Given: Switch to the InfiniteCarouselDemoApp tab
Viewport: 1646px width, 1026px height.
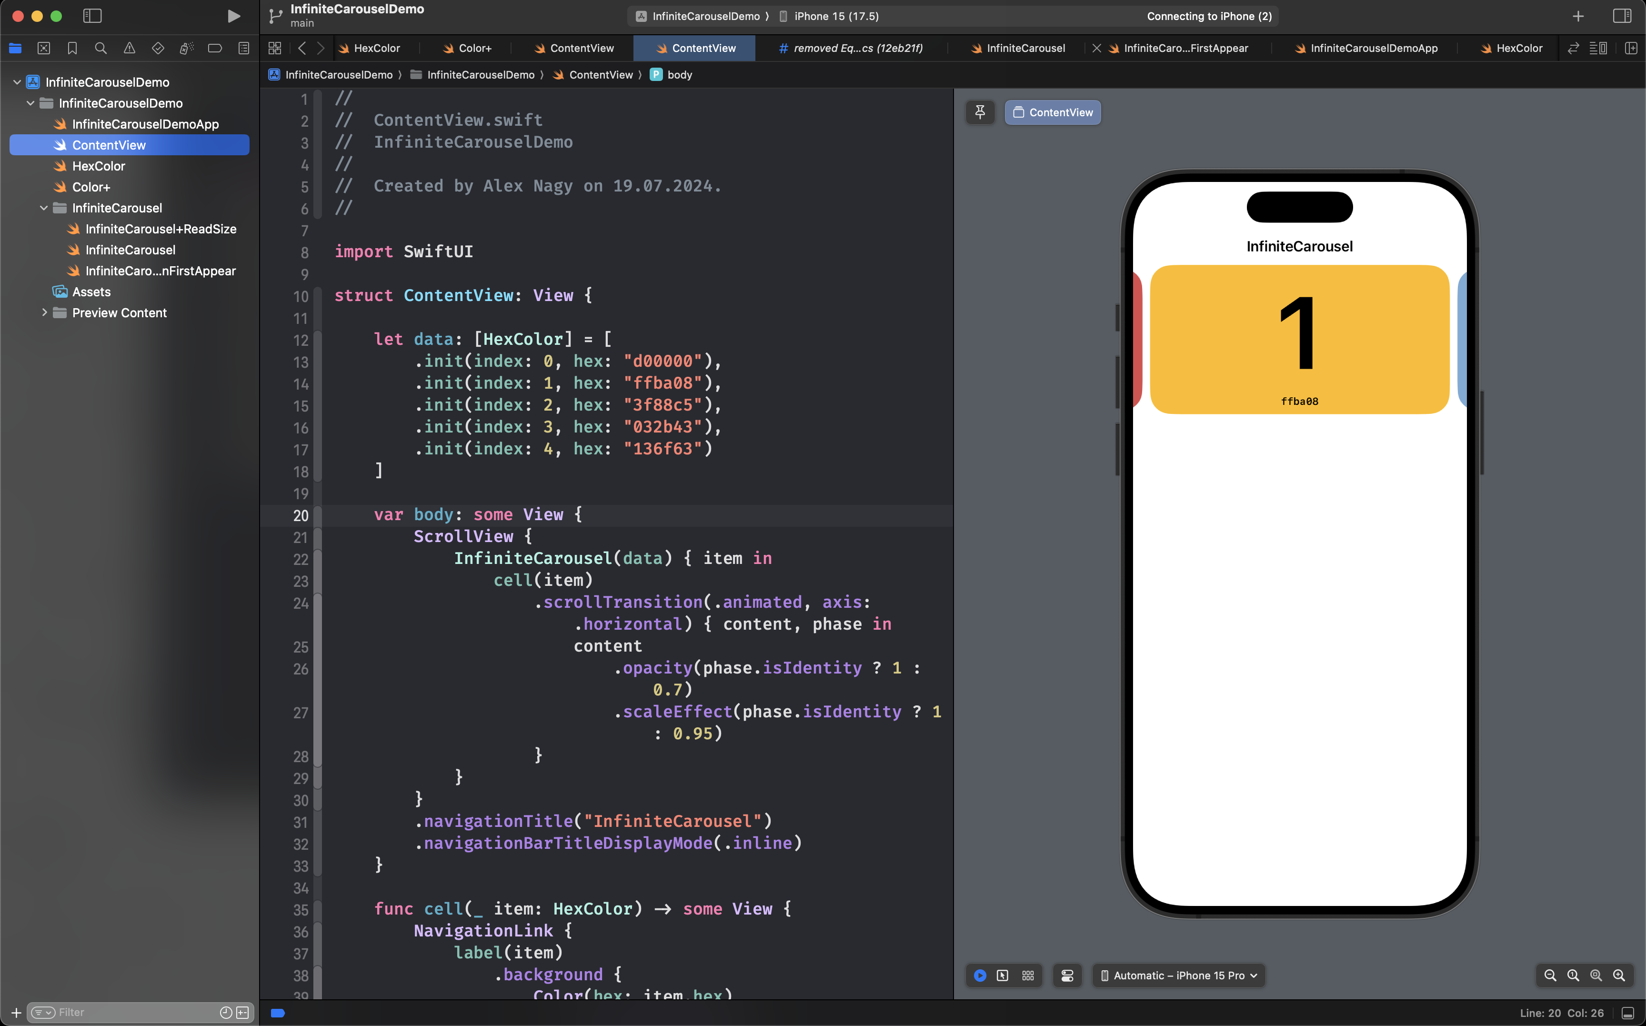Looking at the screenshot, I should [x=1373, y=48].
